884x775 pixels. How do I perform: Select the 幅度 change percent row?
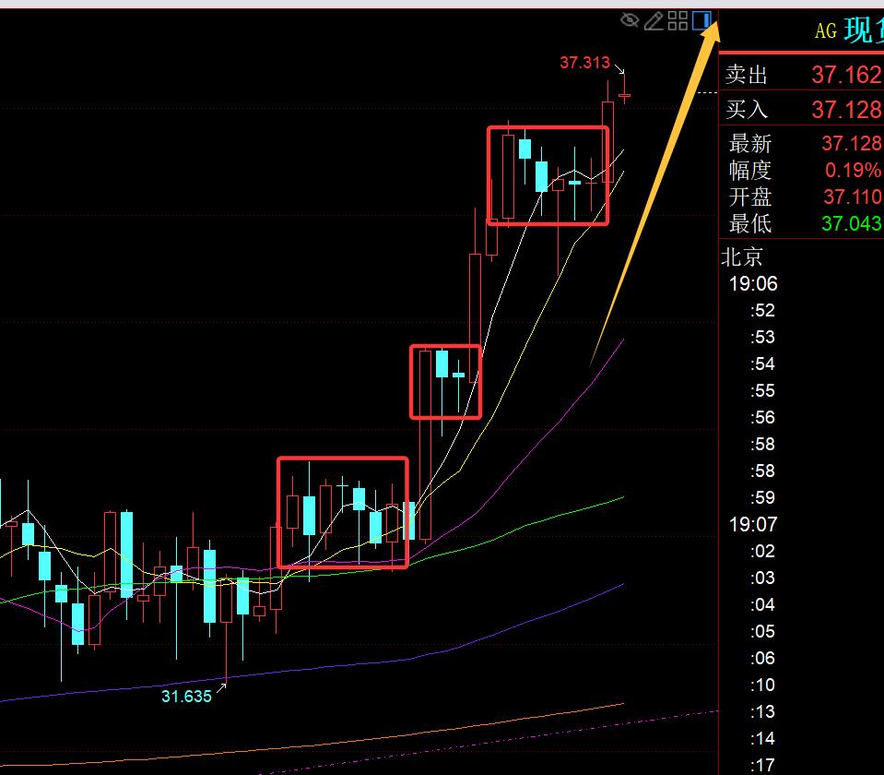point(802,171)
